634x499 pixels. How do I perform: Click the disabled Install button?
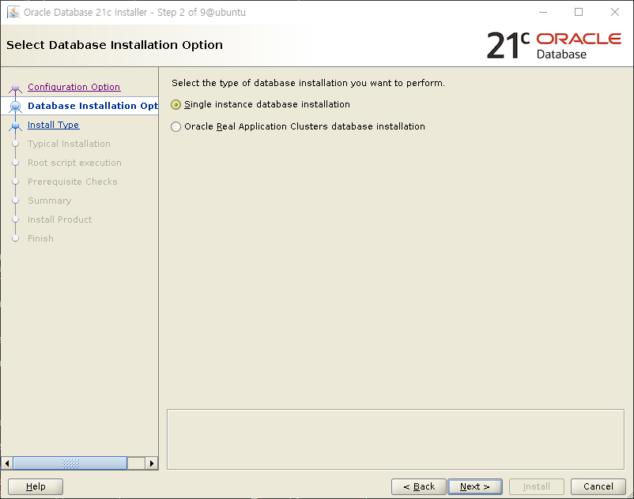(x=537, y=486)
